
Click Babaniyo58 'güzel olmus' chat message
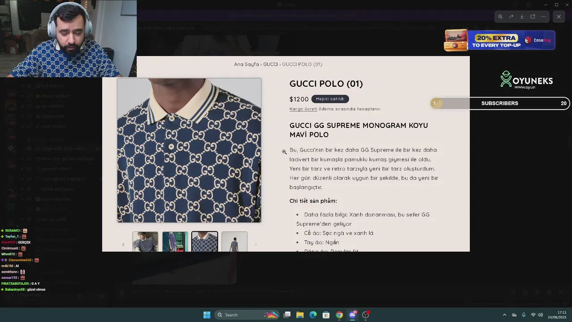point(23,289)
